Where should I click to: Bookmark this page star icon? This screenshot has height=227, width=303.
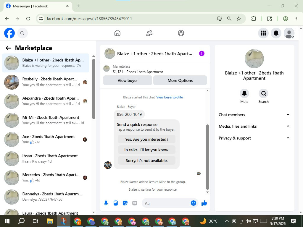(x=239, y=19)
